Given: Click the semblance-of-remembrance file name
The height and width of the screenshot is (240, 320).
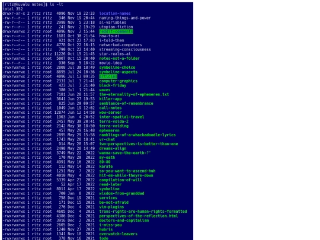Looking at the screenshot, I should pyautogui.click(x=126, y=104).
